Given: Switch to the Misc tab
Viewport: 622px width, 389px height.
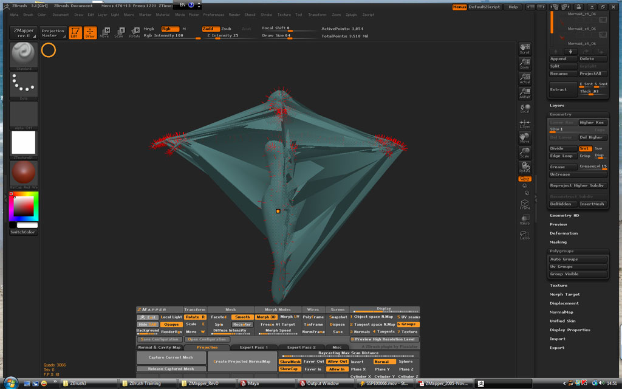Looking at the screenshot, I should (x=337, y=347).
